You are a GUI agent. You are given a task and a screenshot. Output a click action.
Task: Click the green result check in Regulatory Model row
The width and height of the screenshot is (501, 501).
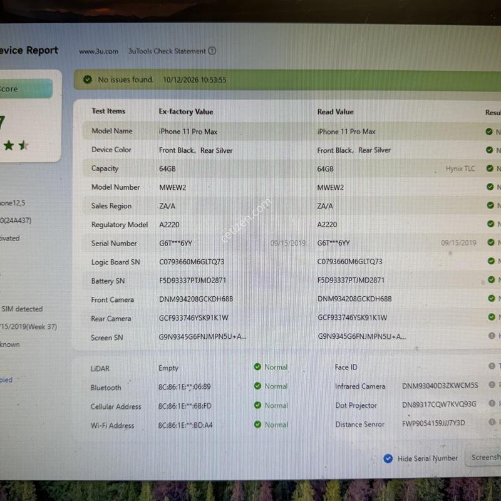pyautogui.click(x=490, y=224)
